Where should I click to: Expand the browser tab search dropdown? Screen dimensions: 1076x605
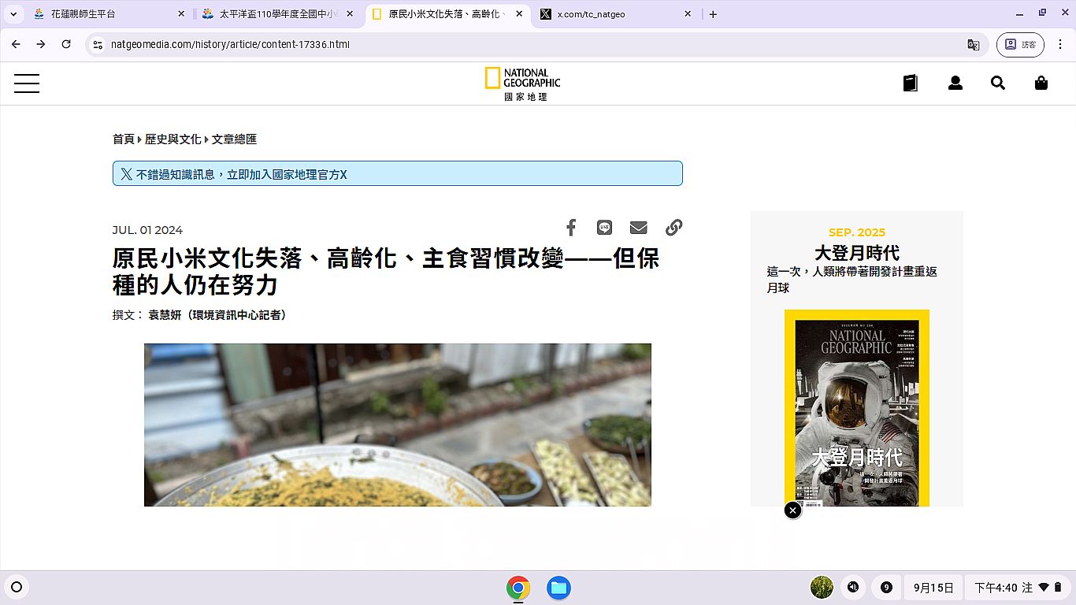click(13, 14)
